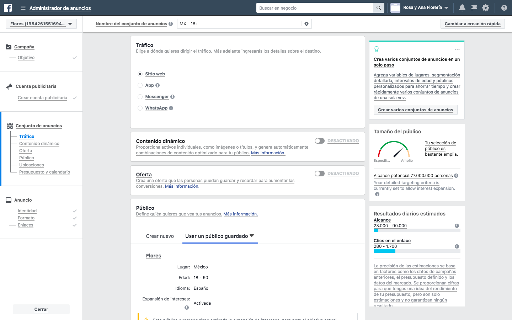
Task: Switch to the Crear nuevo tab
Action: 160,236
